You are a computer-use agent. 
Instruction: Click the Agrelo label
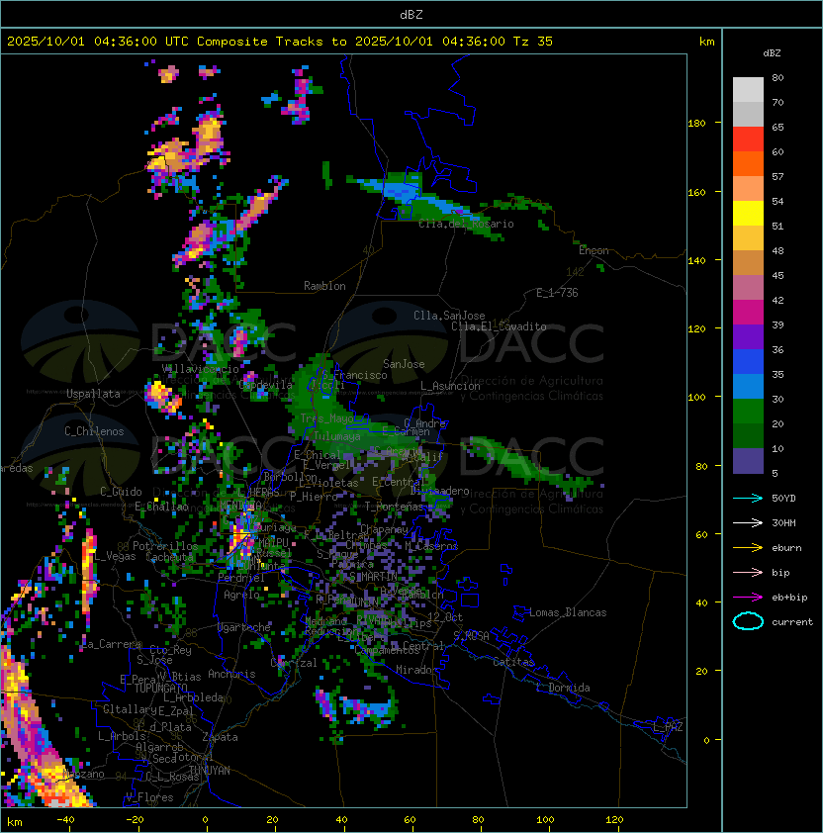tap(241, 595)
